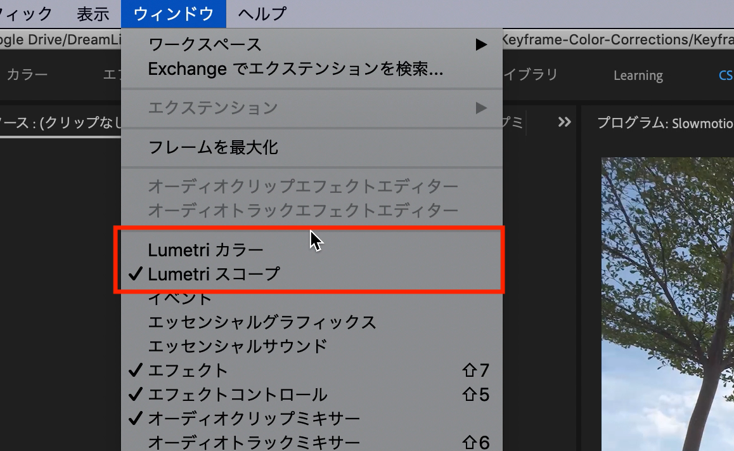734x451 pixels.
Task: Click the program monitor video preview
Action: pyautogui.click(x=667, y=304)
